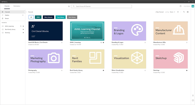Toggle the eye visibility icon
The width and height of the screenshot is (195, 105).
[178, 12]
